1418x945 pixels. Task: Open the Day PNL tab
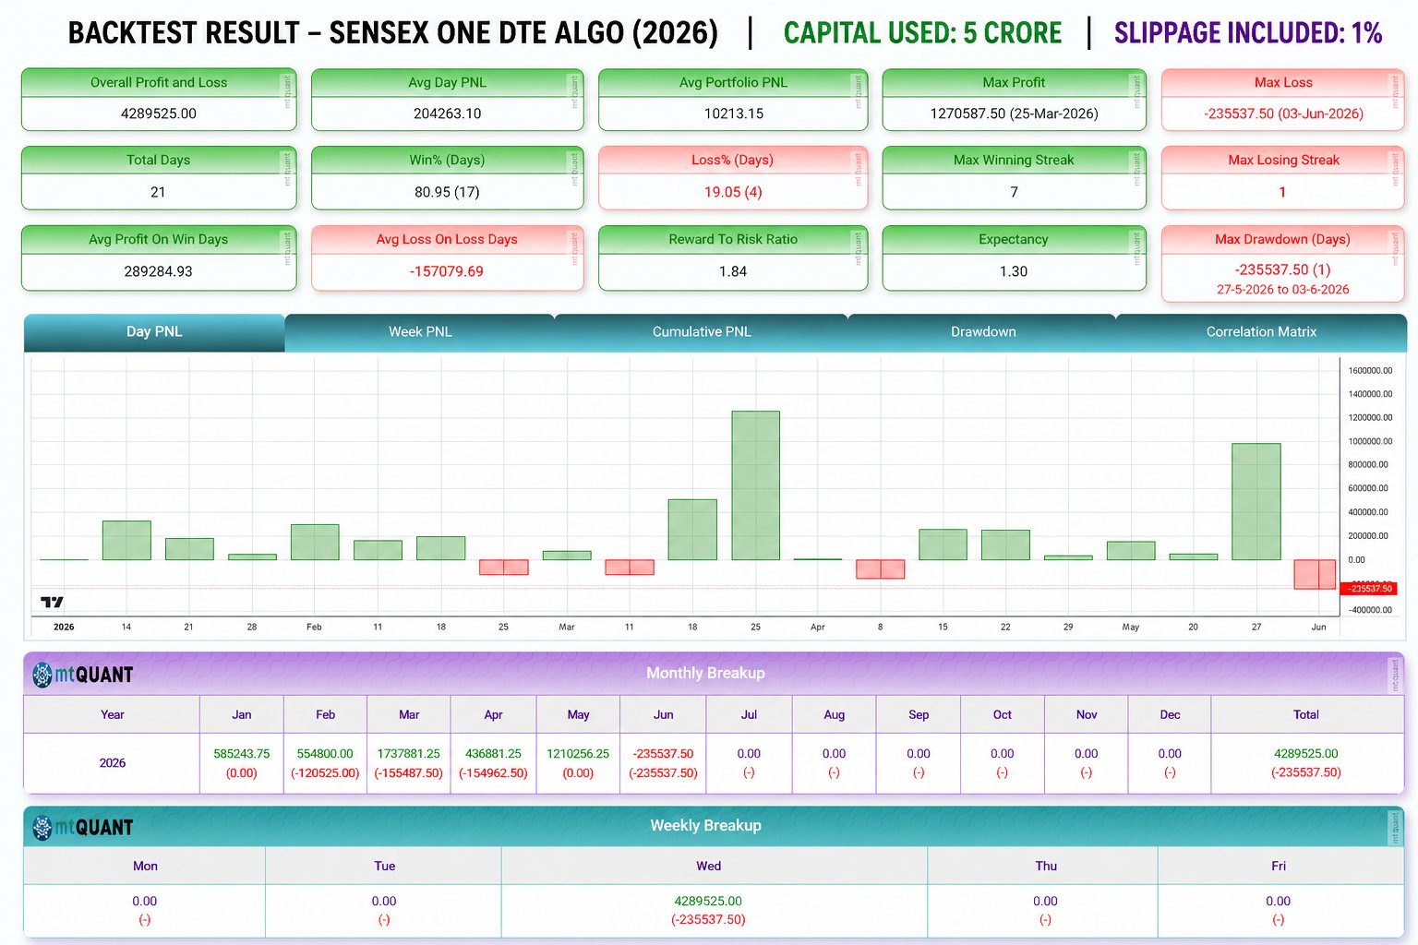pyautogui.click(x=154, y=332)
